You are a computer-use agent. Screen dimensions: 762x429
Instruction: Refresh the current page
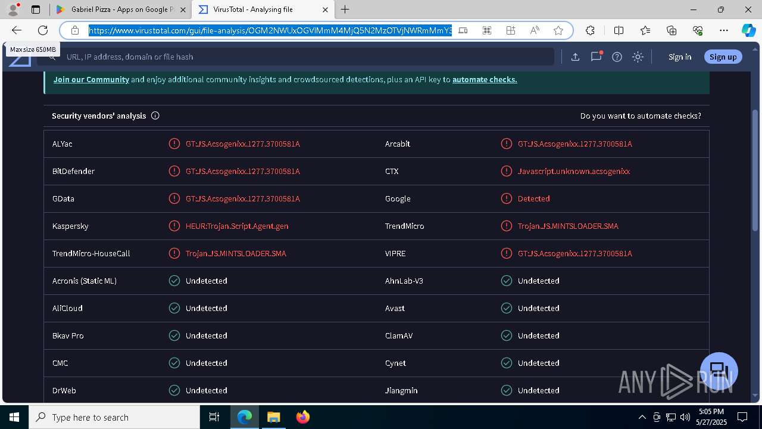pyautogui.click(x=43, y=30)
